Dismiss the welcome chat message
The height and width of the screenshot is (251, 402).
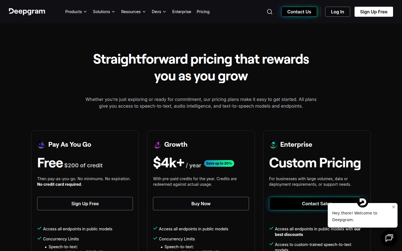[394, 207]
